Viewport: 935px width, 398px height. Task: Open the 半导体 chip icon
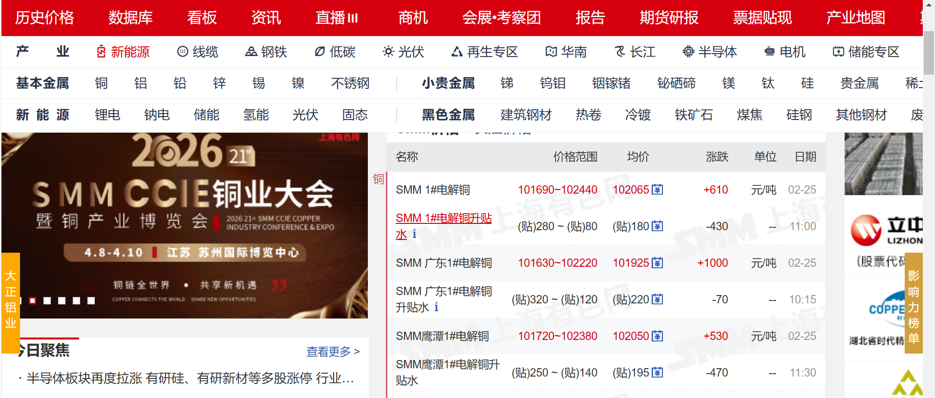688,52
